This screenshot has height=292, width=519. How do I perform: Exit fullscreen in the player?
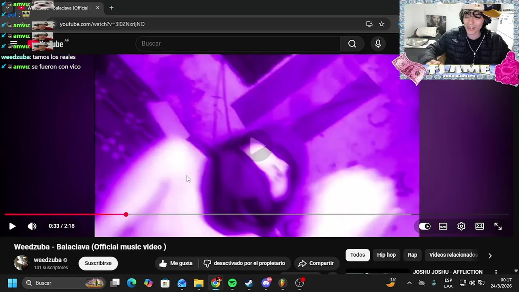pos(498,226)
